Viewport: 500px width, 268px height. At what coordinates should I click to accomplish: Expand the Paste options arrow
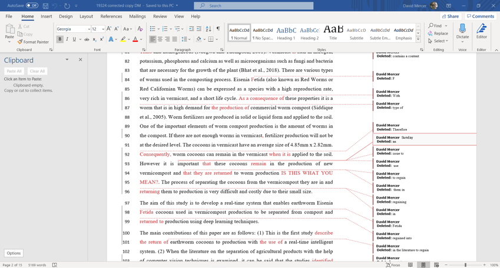[9, 42]
